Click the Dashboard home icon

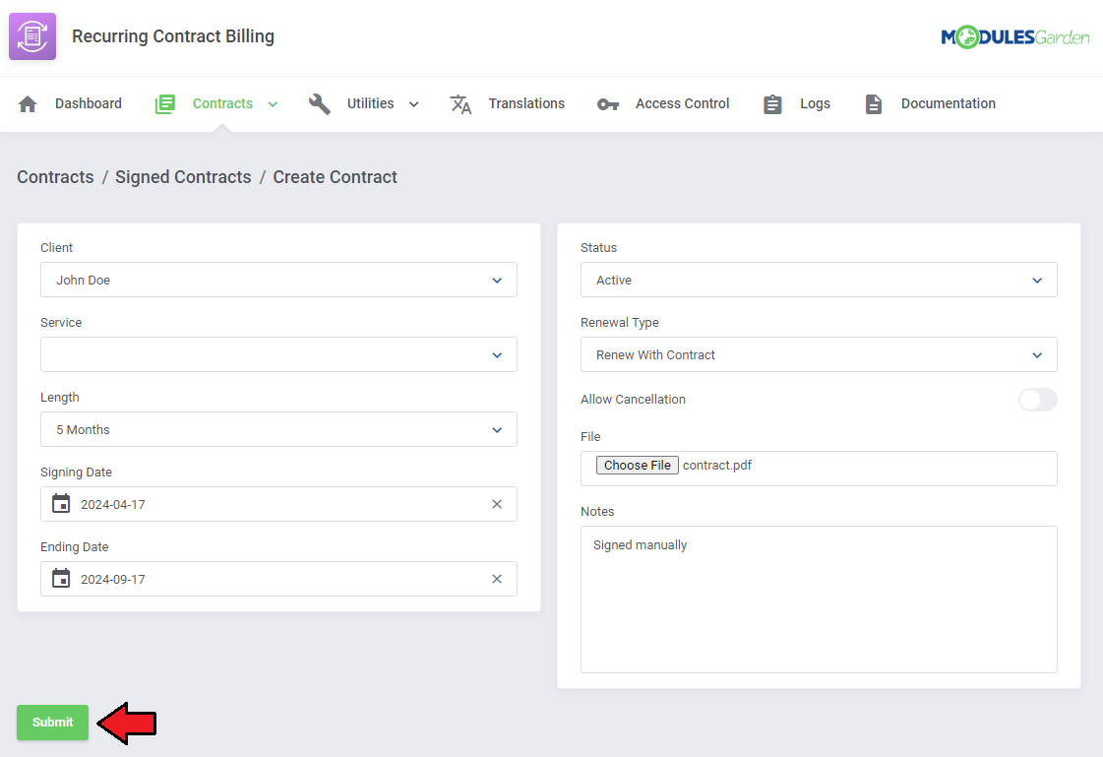(x=28, y=104)
